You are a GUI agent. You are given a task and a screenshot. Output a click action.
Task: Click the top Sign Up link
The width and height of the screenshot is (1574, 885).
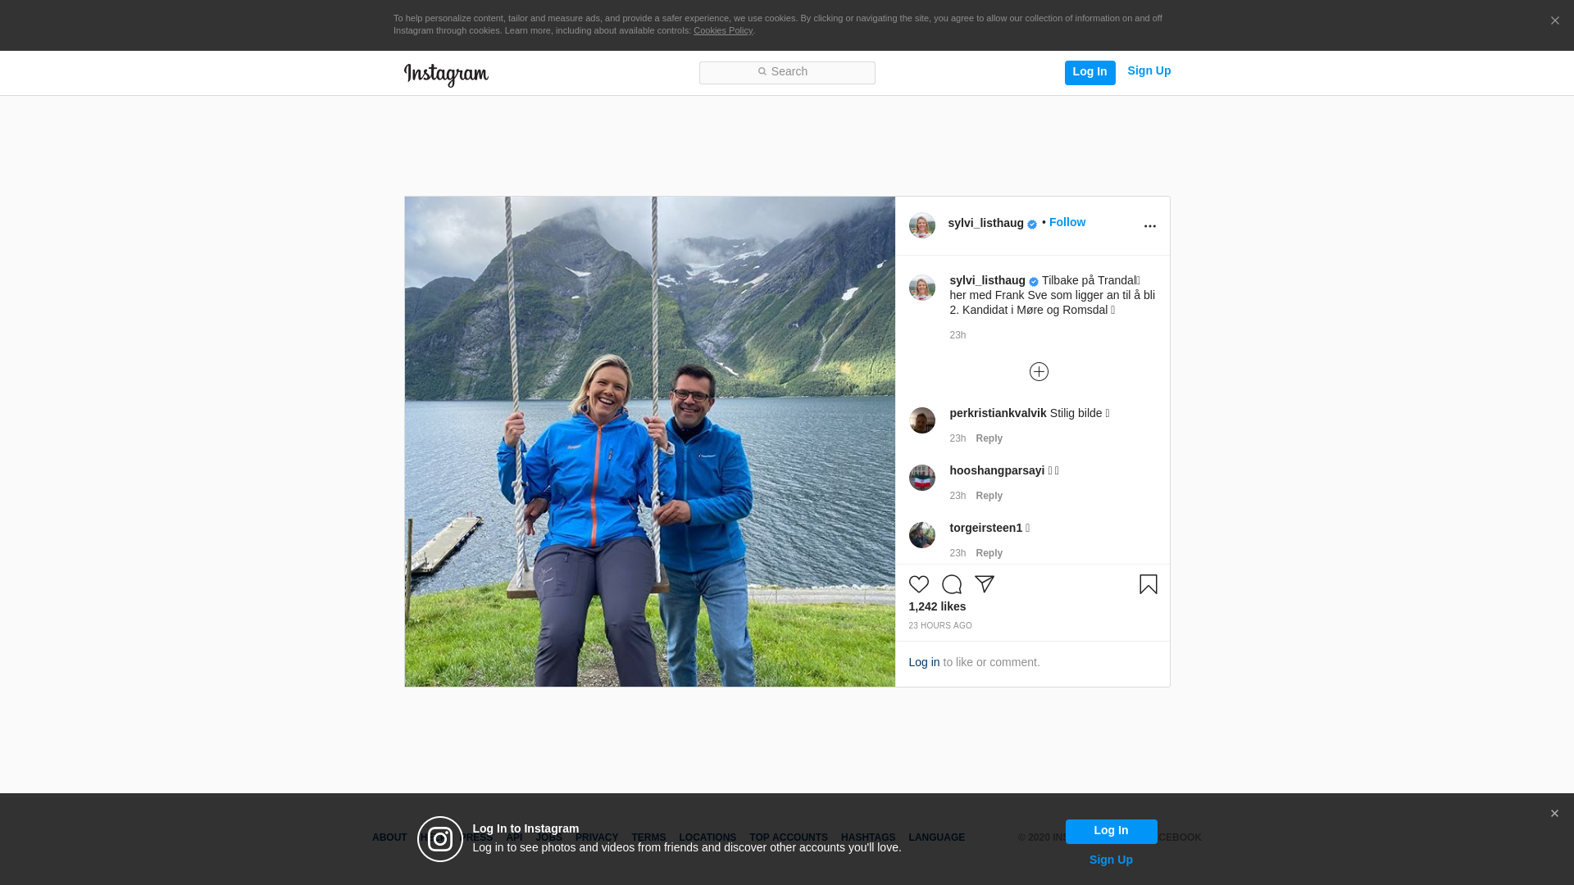pyautogui.click(x=1149, y=71)
